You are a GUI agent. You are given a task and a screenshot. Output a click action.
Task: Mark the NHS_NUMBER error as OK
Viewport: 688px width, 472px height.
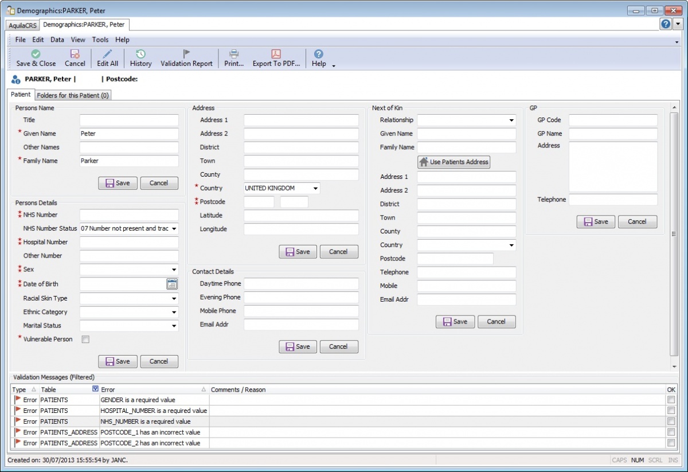coord(670,421)
